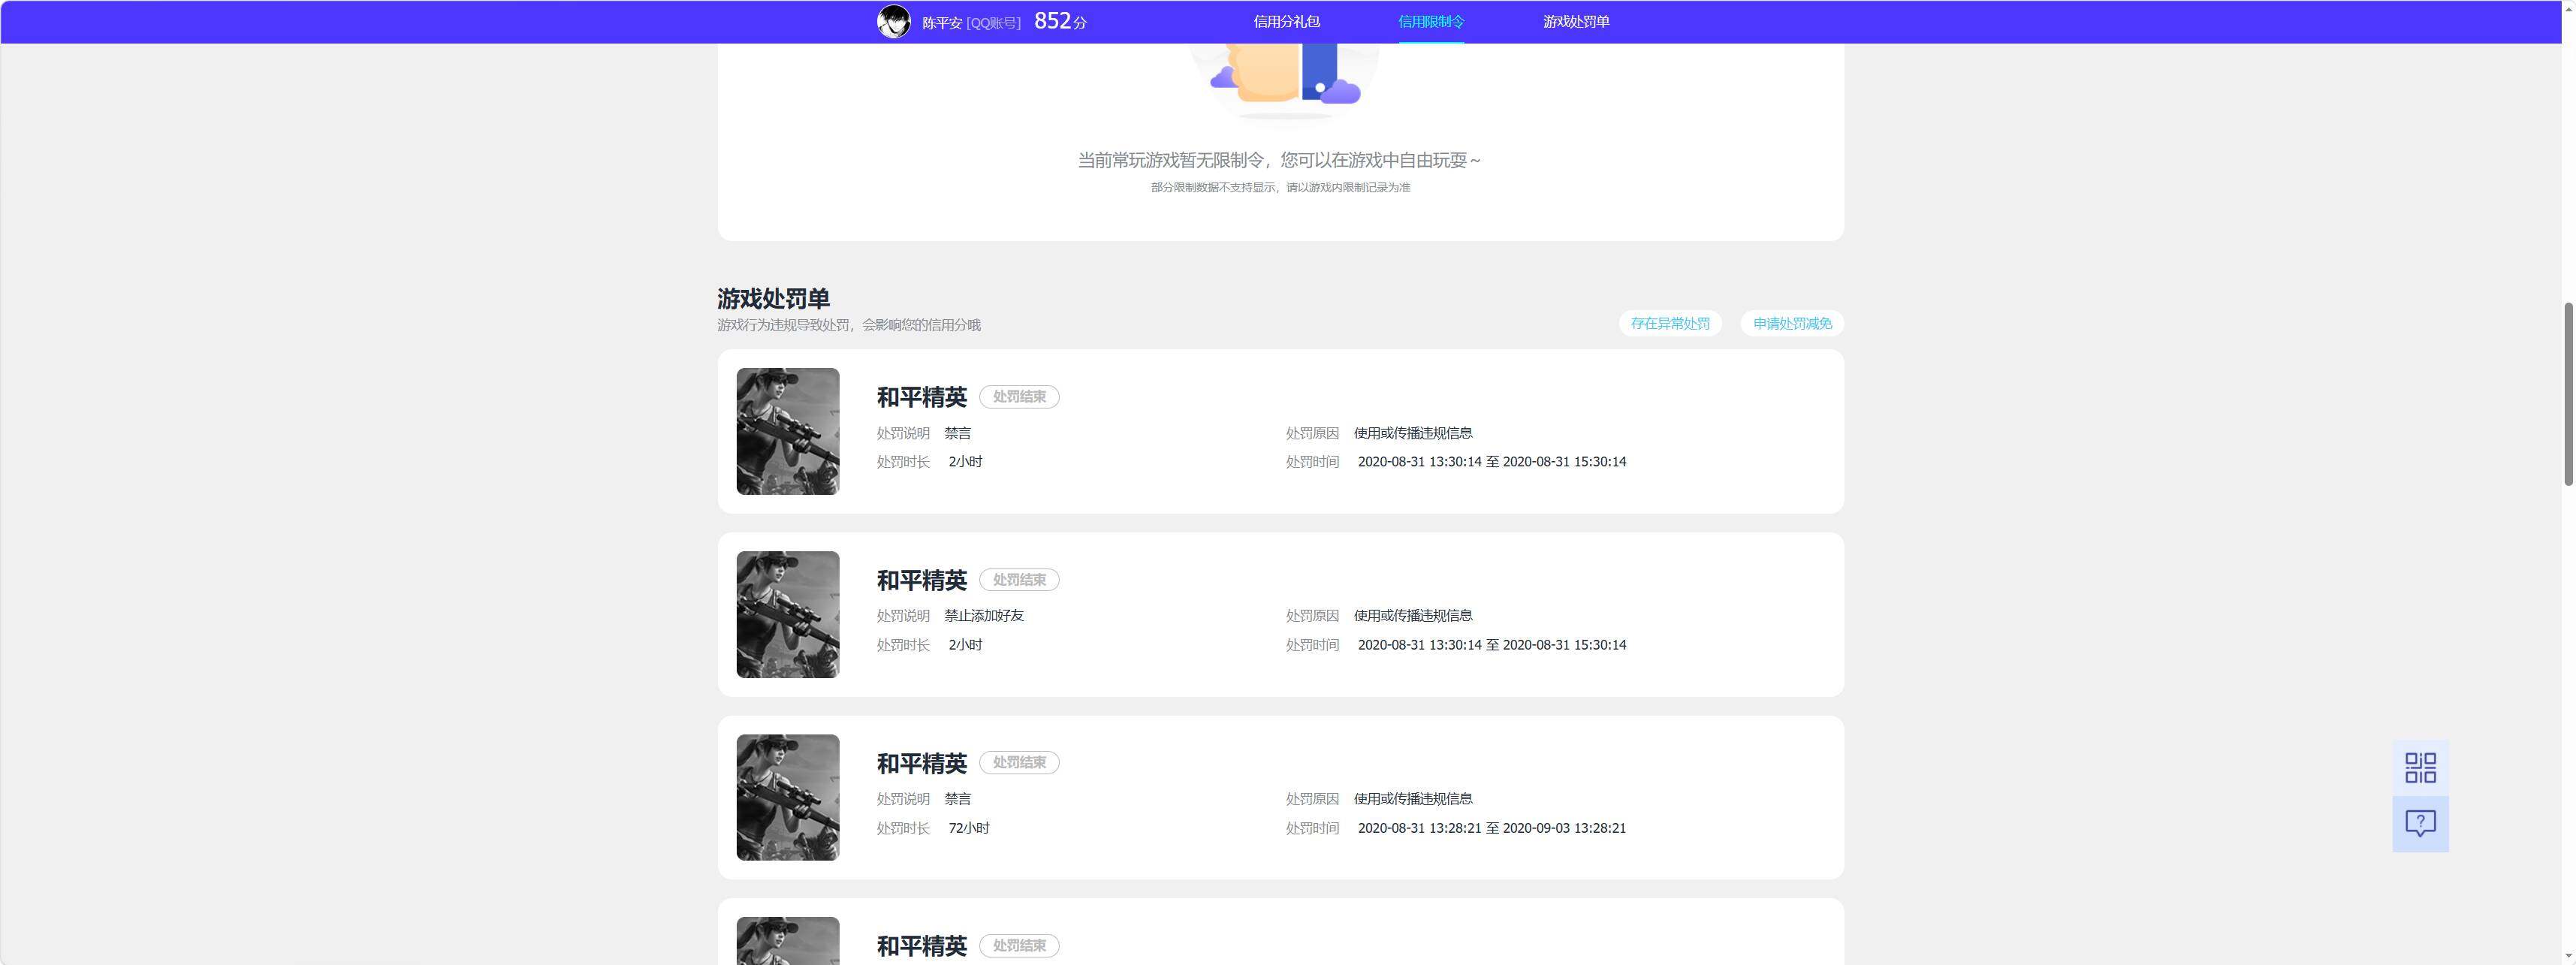This screenshot has height=965, width=2576.
Task: Switch to the 信用分礼包 tab
Action: pos(1286,21)
